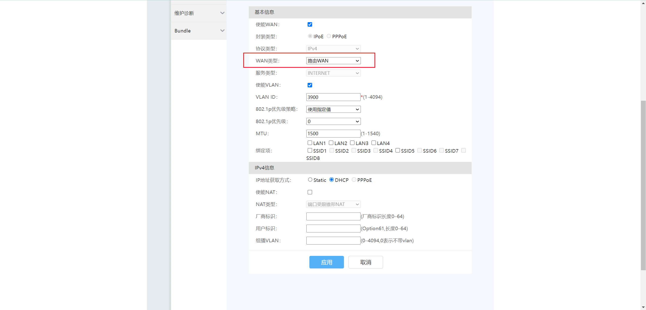Viewport: 646px width, 310px height.
Task: Enable the 使能NAT checkbox
Action: (310, 192)
